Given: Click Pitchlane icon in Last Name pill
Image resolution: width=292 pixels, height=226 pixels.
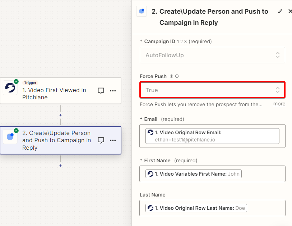Looking at the screenshot, I should pyautogui.click(x=150, y=208).
